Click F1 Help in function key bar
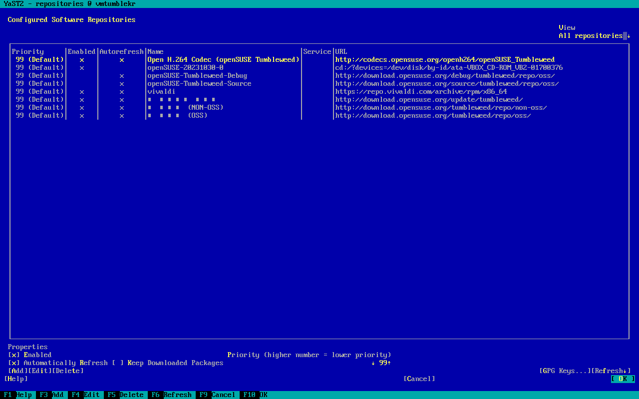Screen dimensions: 639x399 pyautogui.click(x=18, y=395)
